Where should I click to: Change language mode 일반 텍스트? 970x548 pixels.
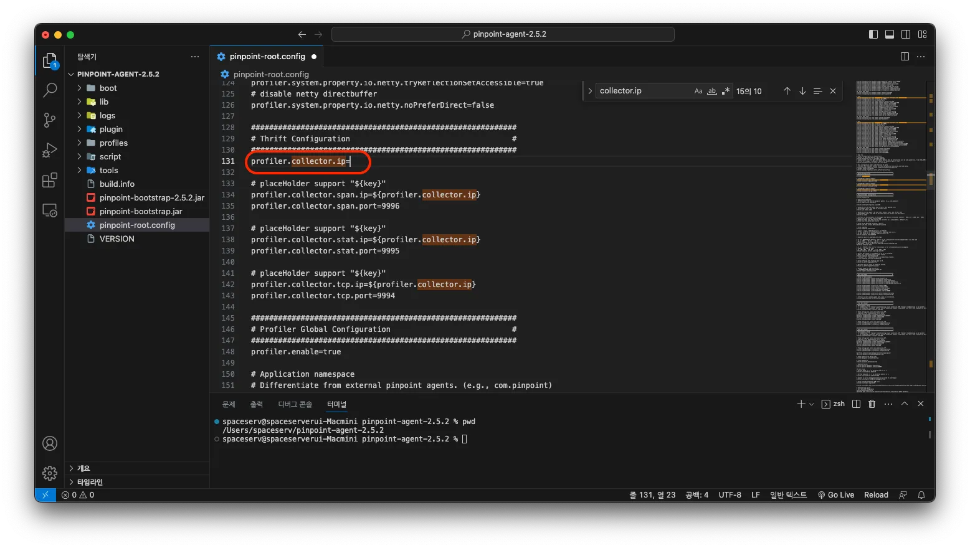click(x=788, y=495)
